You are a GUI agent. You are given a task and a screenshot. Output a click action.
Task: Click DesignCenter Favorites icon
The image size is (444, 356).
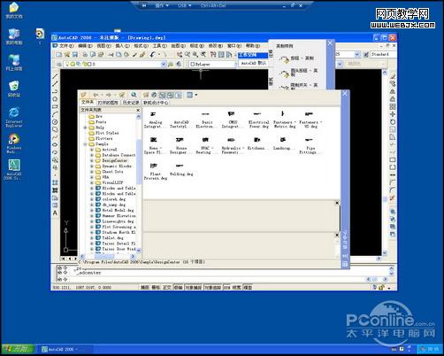(146, 95)
